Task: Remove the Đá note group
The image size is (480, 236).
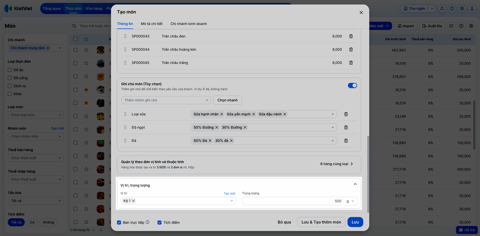Action: click(346, 141)
